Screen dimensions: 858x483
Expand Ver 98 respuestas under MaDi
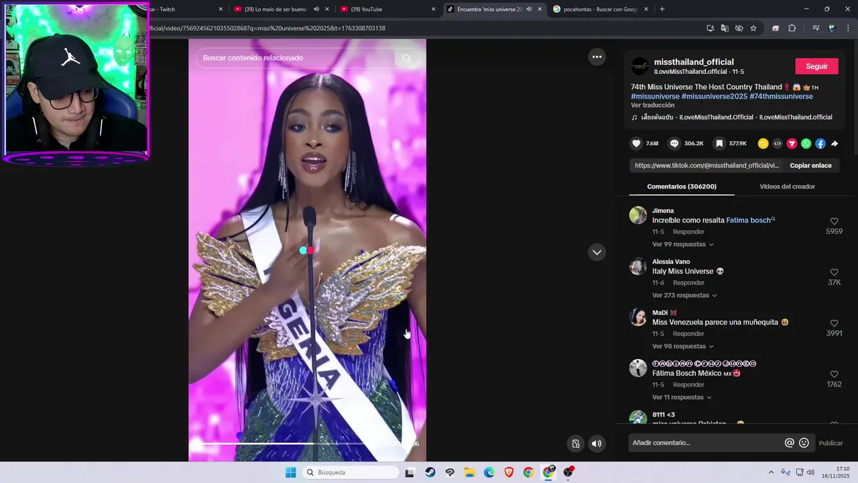682,346
